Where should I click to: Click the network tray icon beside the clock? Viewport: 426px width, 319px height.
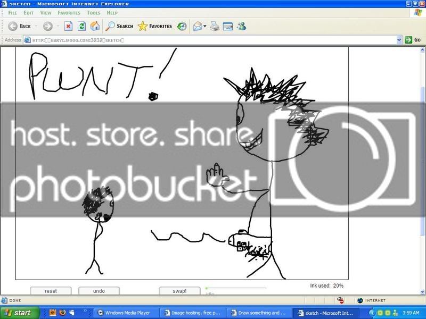tap(395, 313)
